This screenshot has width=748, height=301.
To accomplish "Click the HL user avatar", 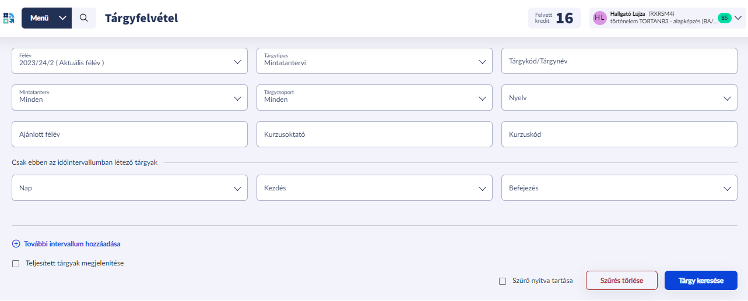I will 599,18.
